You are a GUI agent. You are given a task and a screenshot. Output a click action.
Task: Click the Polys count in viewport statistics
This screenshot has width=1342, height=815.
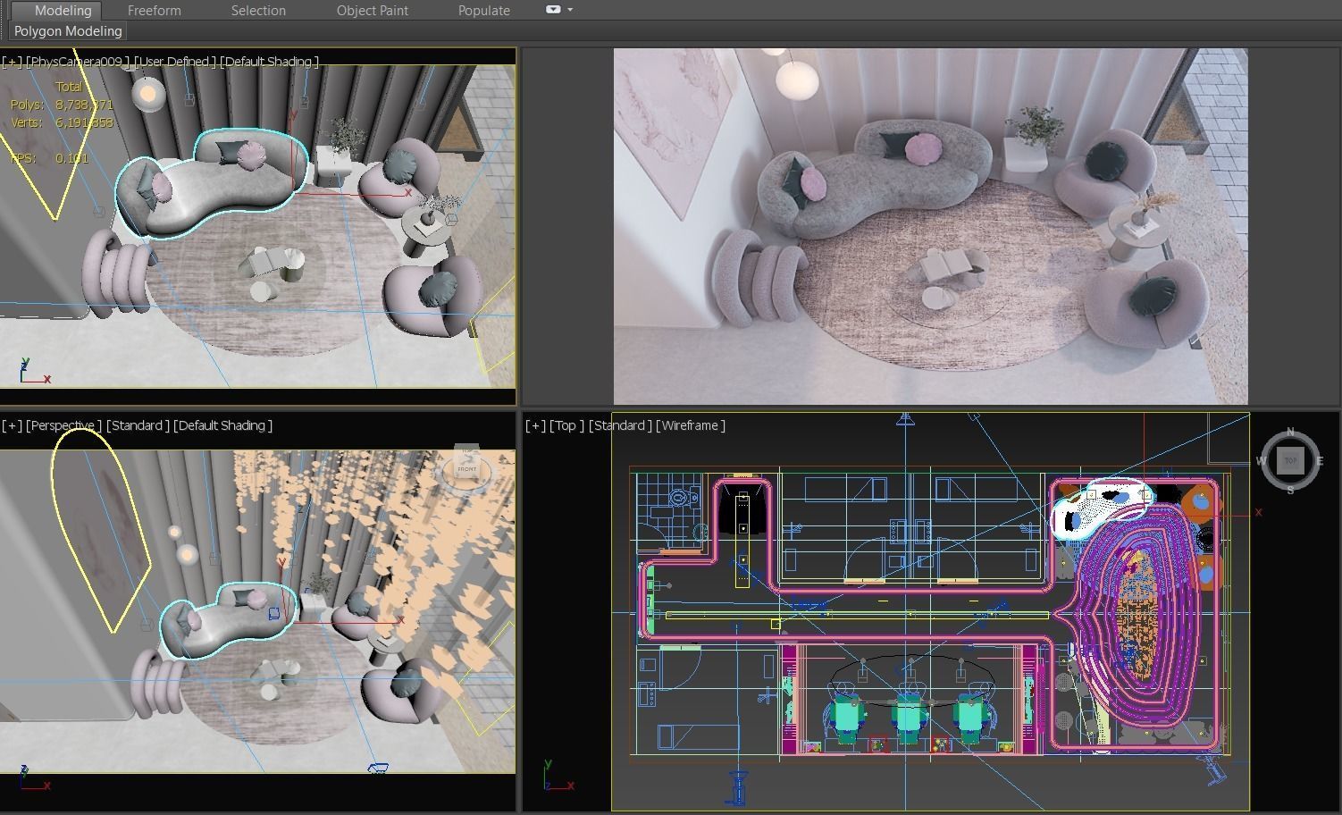click(84, 105)
